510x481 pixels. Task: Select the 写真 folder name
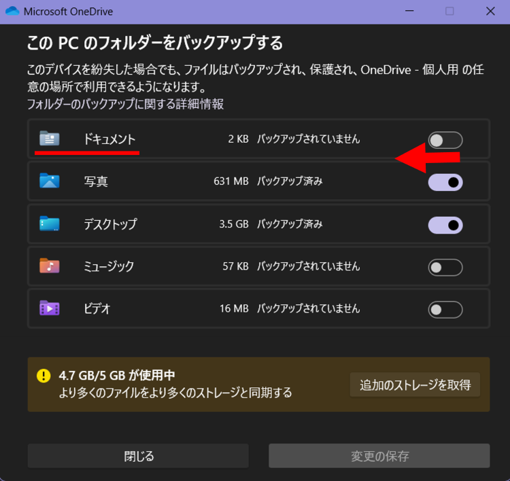[96, 181]
